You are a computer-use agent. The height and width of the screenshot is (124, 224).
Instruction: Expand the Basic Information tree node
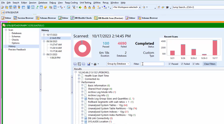coord(82,86)
